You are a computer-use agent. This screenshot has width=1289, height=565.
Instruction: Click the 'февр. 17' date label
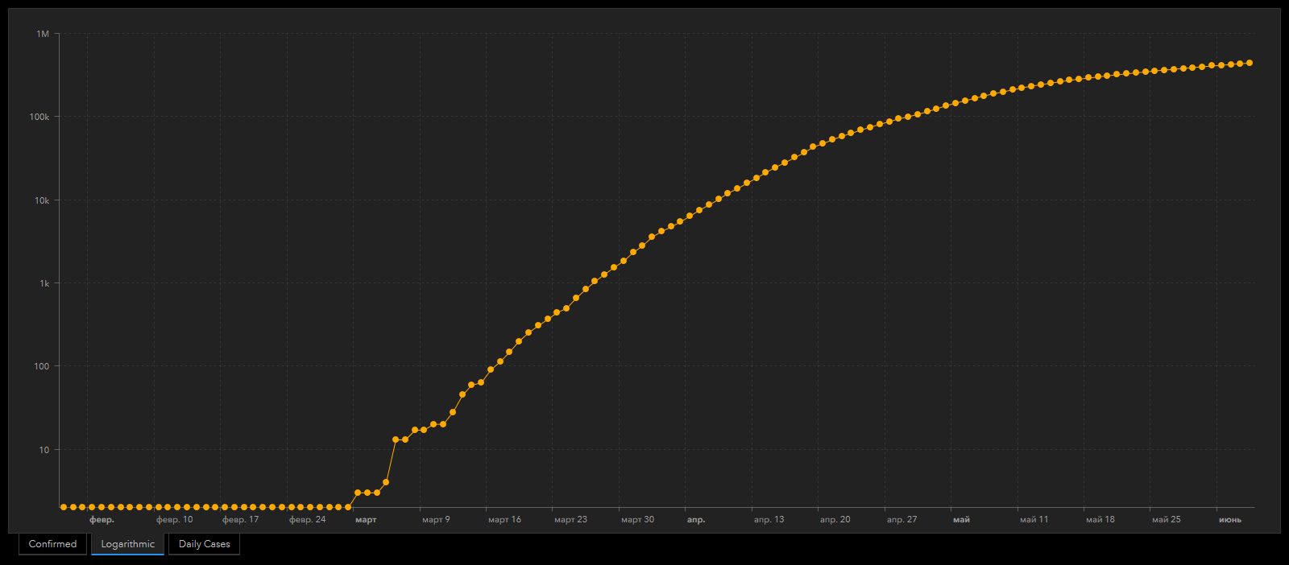point(241,520)
